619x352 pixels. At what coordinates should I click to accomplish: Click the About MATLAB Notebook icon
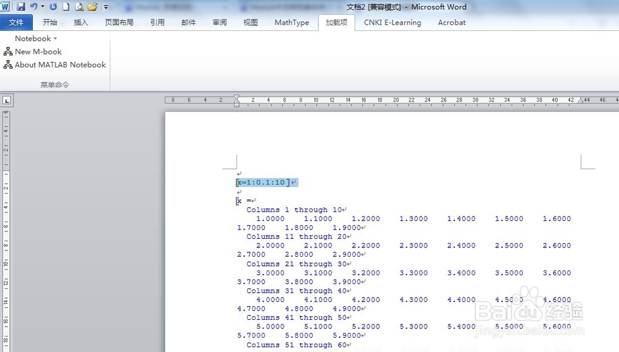[x=8, y=65]
